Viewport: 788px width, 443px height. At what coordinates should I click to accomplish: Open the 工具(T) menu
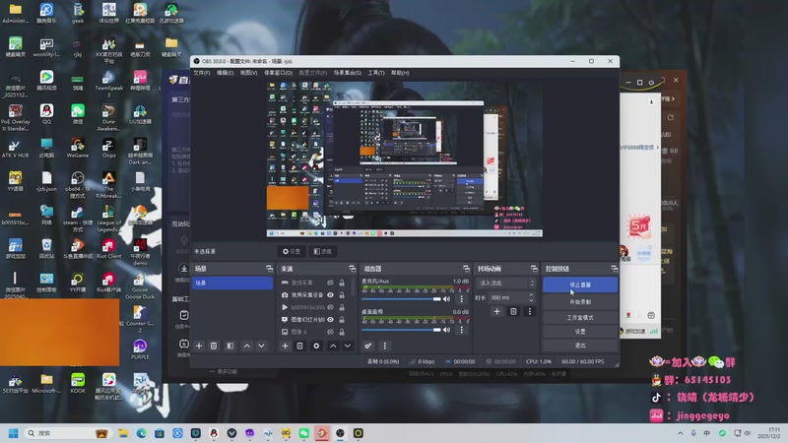[x=375, y=72]
